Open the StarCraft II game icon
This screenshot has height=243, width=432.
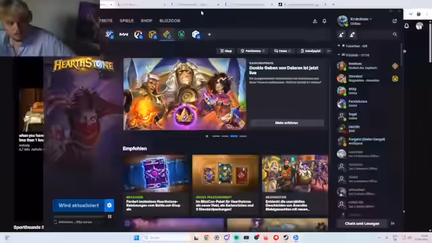tap(109, 34)
